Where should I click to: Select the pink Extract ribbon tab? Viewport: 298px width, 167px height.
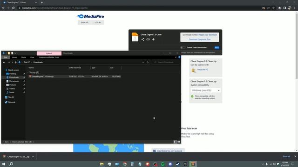[49, 53]
